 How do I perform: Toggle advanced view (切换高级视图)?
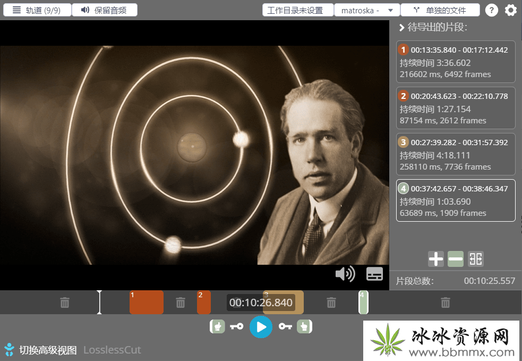tap(48, 350)
